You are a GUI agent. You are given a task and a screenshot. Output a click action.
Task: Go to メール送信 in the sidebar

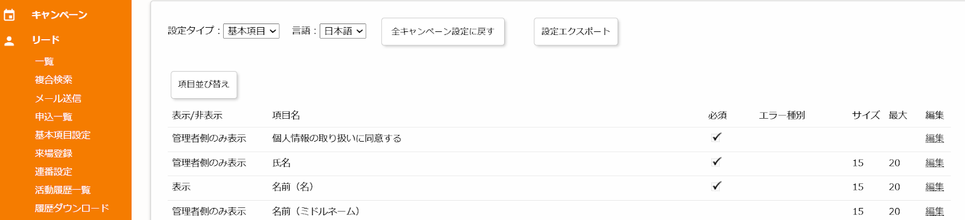(x=58, y=98)
